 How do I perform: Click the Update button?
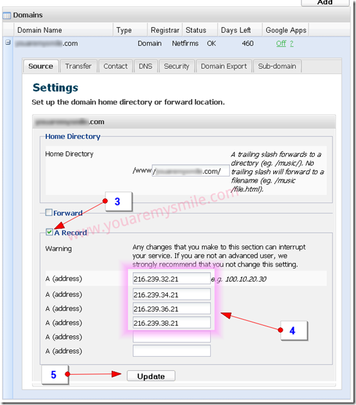coord(151,376)
